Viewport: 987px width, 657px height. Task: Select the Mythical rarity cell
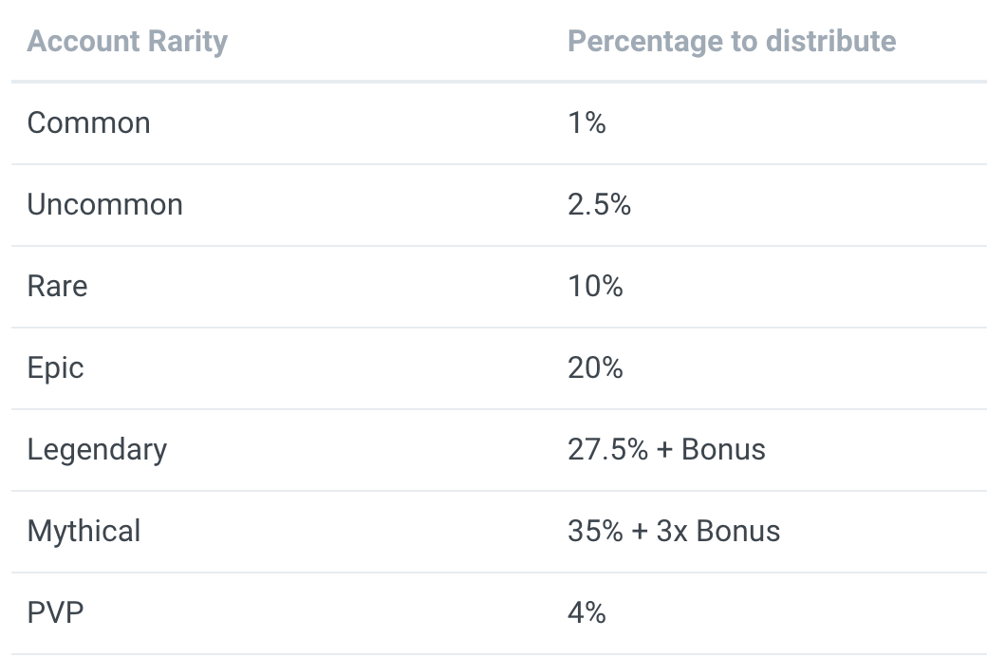[84, 532]
